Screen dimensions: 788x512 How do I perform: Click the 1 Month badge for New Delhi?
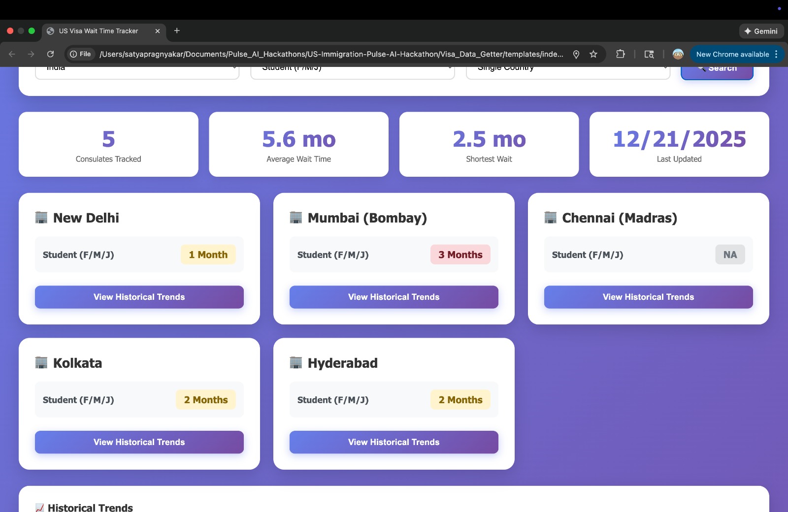pos(208,255)
